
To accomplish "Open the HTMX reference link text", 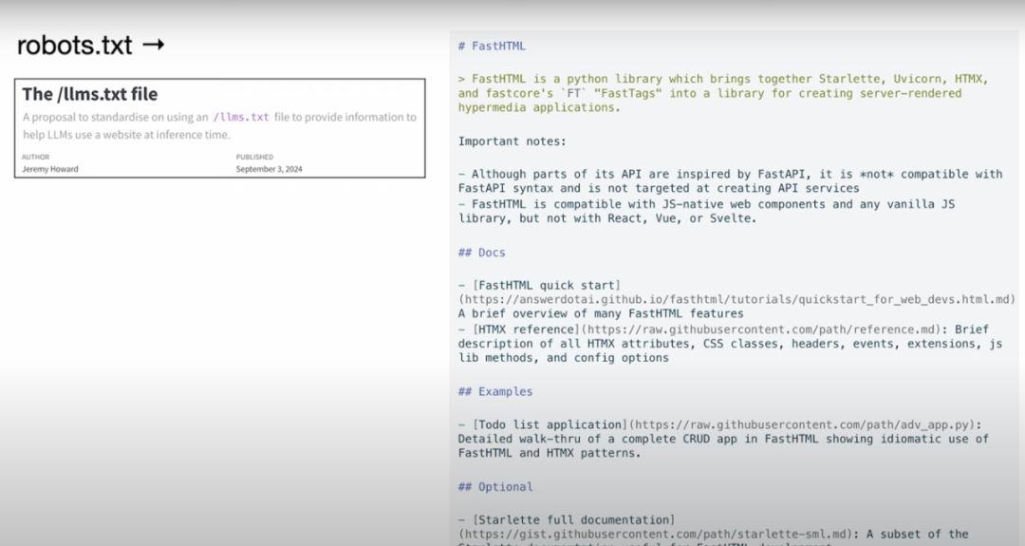I will tap(526, 329).
